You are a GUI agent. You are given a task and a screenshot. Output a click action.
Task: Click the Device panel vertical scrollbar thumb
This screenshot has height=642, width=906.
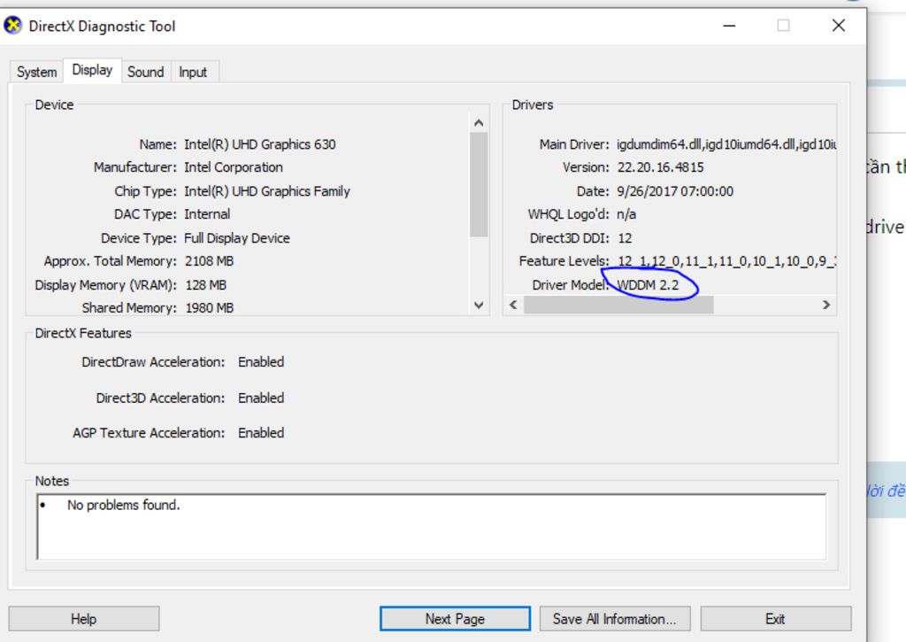[x=479, y=184]
